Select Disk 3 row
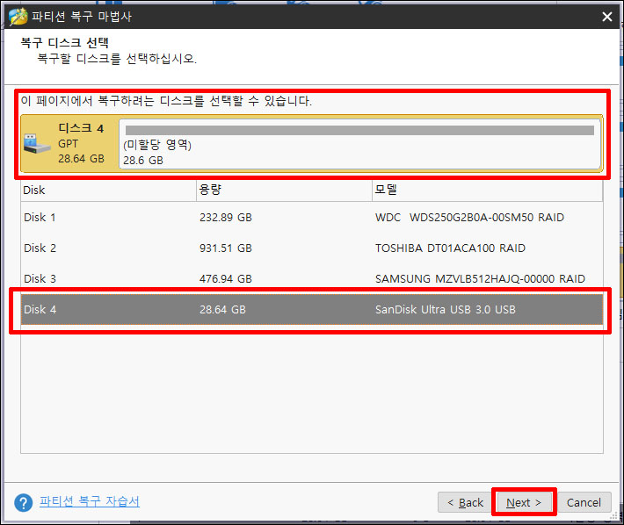 pos(312,278)
